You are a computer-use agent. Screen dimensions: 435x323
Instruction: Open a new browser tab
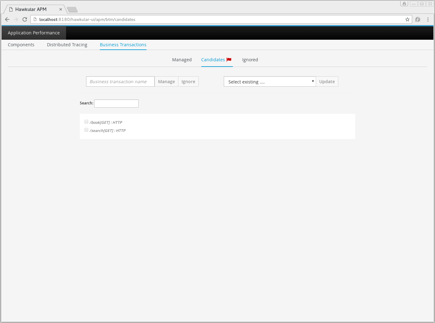pos(72,10)
